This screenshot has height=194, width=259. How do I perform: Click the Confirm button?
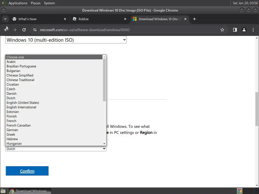pyautogui.click(x=27, y=171)
